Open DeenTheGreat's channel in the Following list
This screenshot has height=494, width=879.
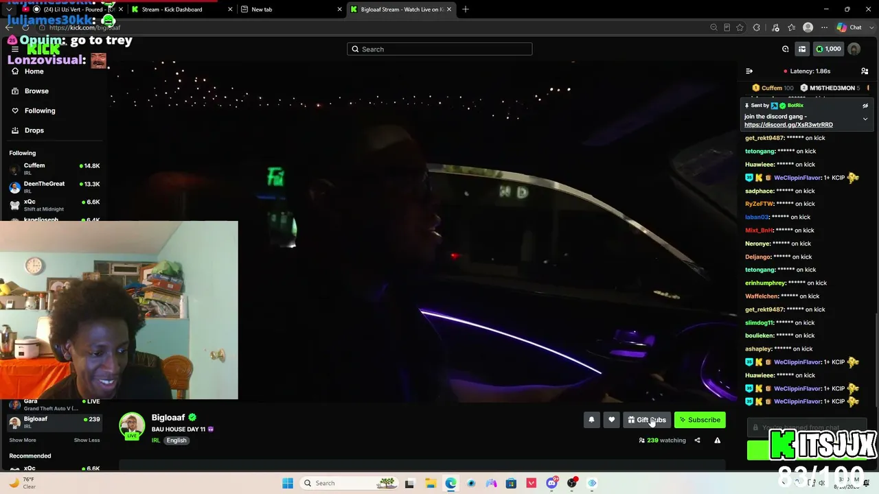(x=55, y=187)
